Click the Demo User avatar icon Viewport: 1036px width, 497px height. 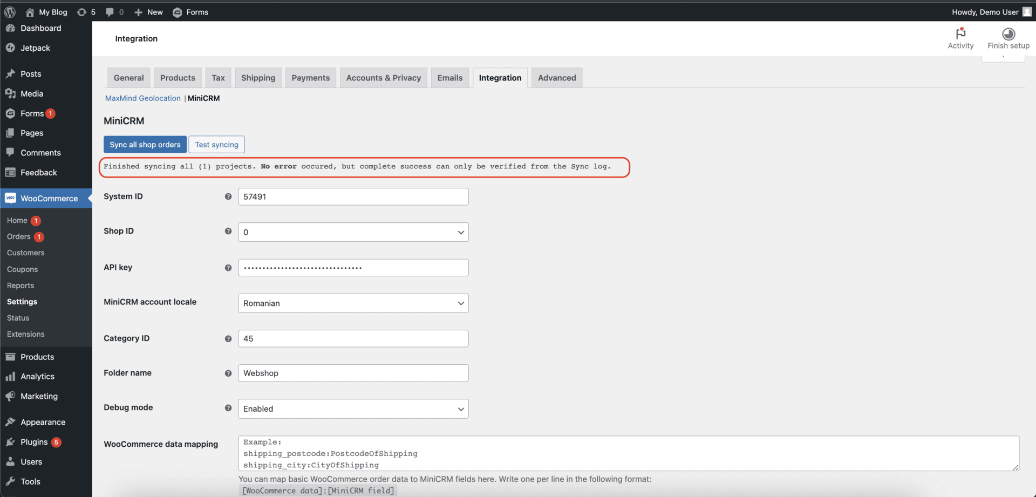[x=1027, y=12]
